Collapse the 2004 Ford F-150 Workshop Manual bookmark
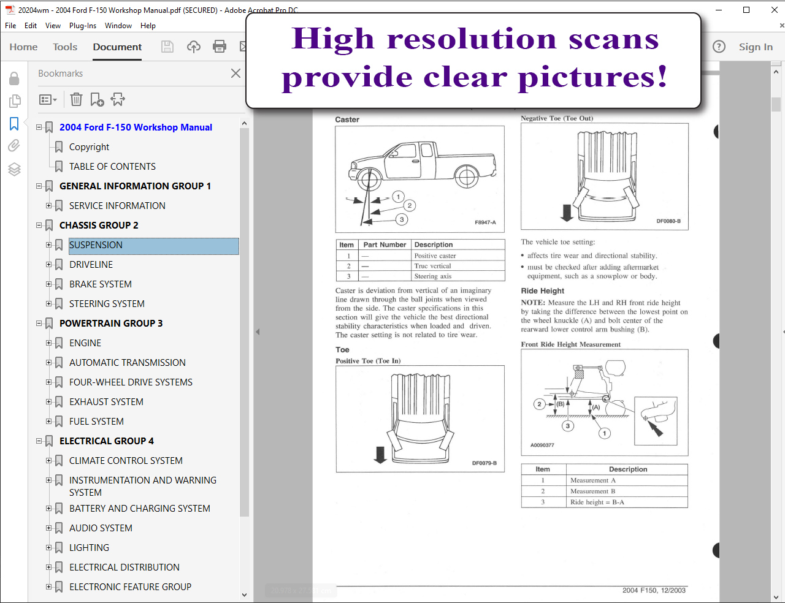Screen dimensions: 785x603 39,127
